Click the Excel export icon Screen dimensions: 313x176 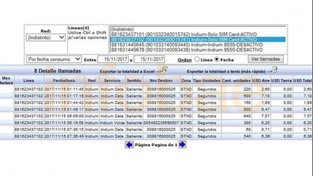(x=165, y=70)
